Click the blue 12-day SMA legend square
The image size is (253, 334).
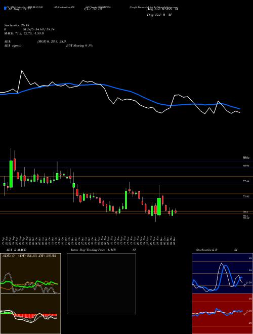(x=5, y=9)
